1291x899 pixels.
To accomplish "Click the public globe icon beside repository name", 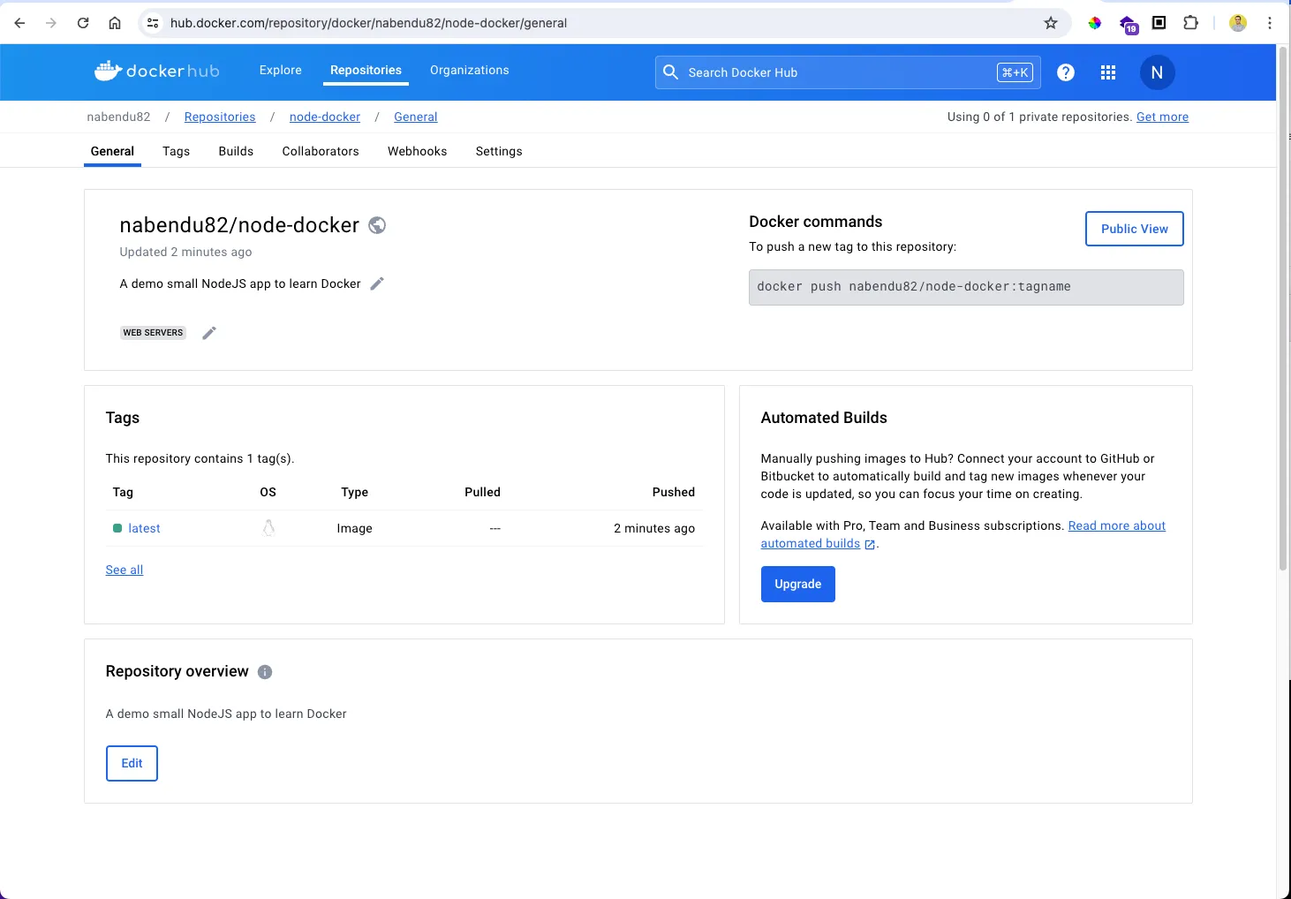I will tap(377, 225).
